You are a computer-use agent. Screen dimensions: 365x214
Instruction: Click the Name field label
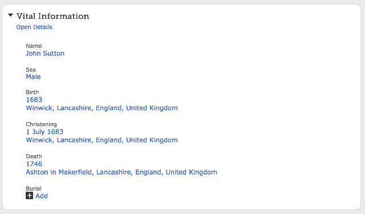click(34, 46)
